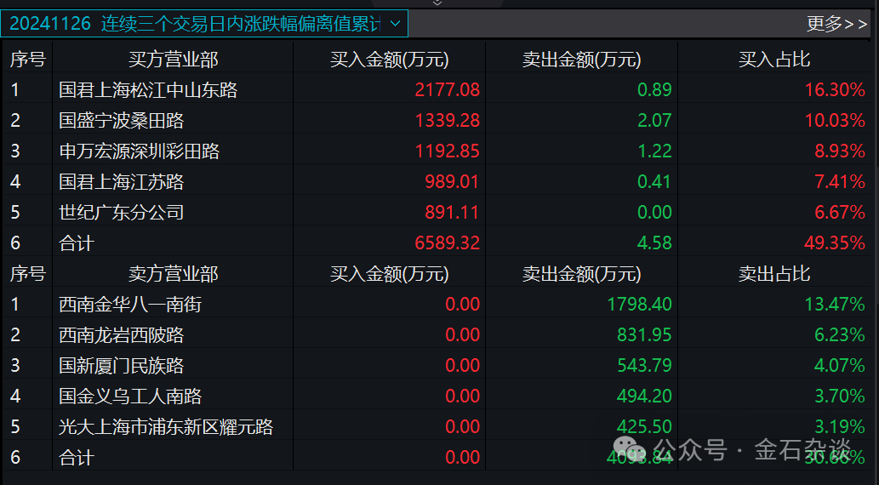
Task: Select the 世纪广东分公司 row
Action: click(x=437, y=212)
